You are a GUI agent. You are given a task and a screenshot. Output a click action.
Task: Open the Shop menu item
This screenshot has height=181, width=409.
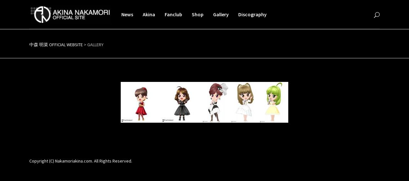[197, 14]
